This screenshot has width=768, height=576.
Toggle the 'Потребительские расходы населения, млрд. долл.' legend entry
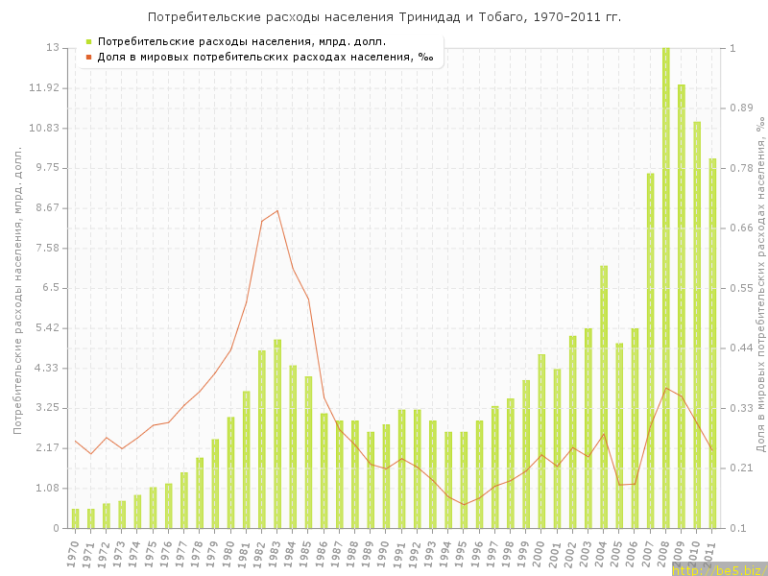point(242,41)
